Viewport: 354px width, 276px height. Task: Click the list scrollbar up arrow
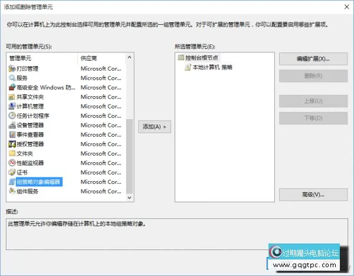pos(129,57)
